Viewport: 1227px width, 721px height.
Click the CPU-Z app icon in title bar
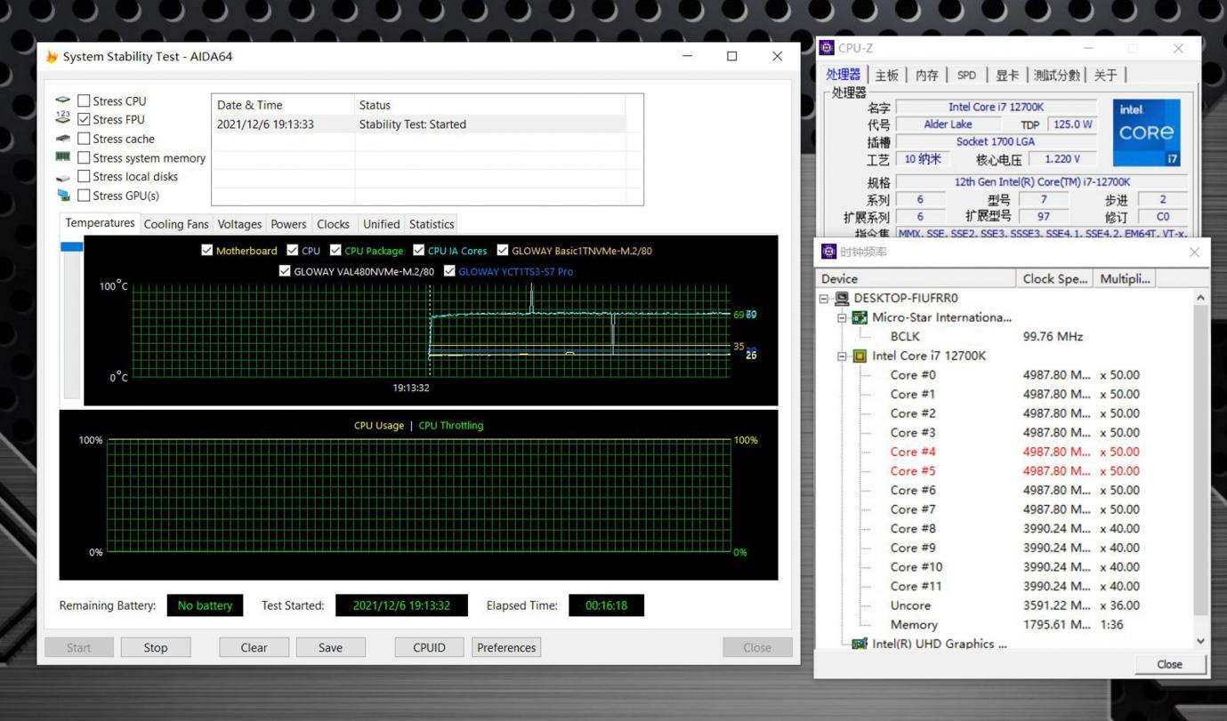pyautogui.click(x=827, y=48)
